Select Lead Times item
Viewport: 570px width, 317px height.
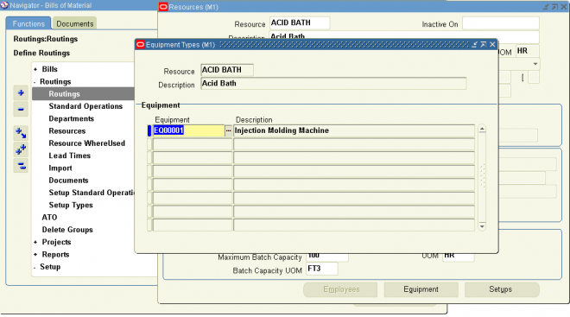(x=70, y=155)
